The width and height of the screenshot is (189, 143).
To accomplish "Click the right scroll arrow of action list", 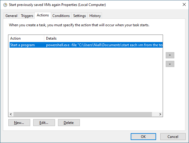I will point(160,114).
